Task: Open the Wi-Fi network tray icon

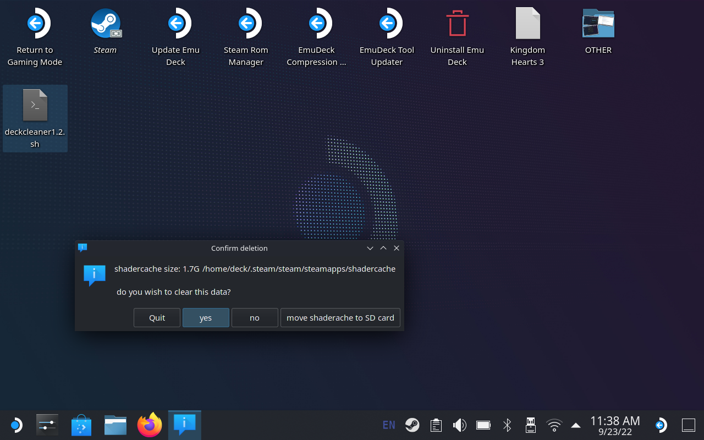Action: point(554,425)
